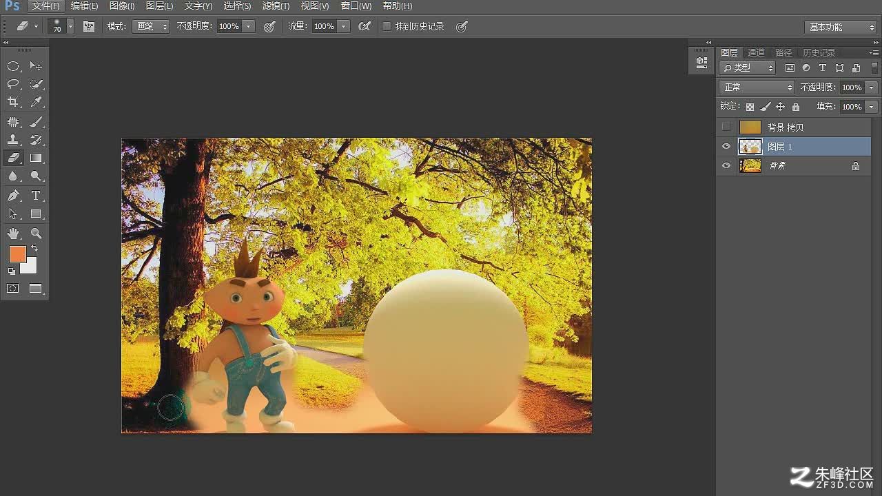Toggle layer filtering switch
The width and height of the screenshot is (882, 496).
[874, 68]
